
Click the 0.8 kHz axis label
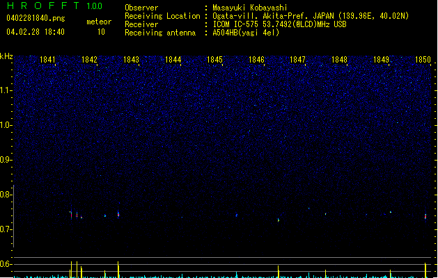click(x=6, y=195)
